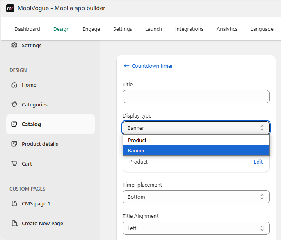Click the Categories tag icon

[14, 104]
